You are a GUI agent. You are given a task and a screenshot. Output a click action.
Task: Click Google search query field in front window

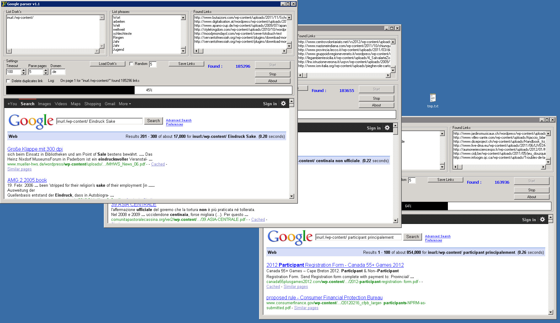click(99, 121)
